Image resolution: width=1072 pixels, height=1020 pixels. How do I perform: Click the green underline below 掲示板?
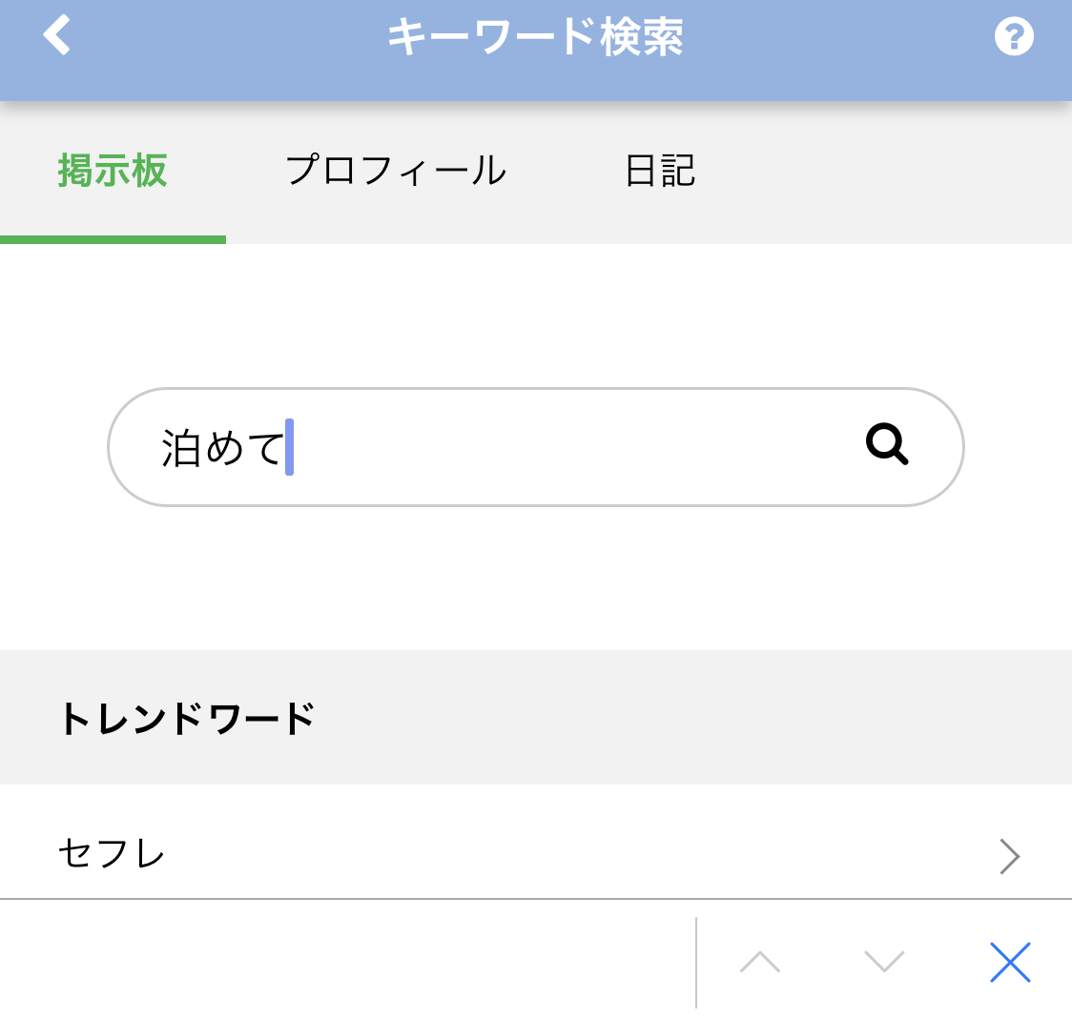pos(113,239)
